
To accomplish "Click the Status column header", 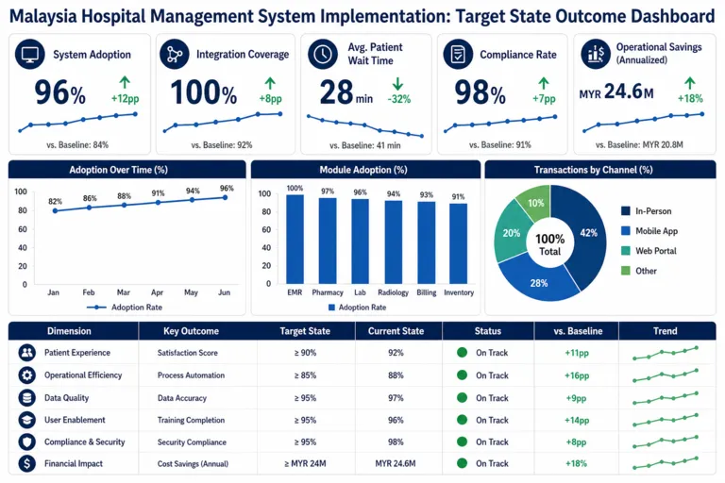I will (488, 331).
